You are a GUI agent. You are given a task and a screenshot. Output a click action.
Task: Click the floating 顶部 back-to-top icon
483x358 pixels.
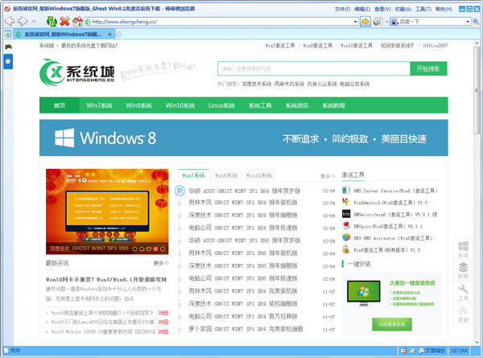point(463,314)
